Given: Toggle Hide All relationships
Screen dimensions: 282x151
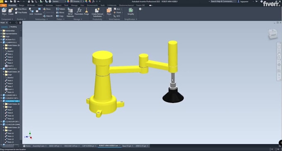Looking at the screenshot, I should click(x=48, y=16).
